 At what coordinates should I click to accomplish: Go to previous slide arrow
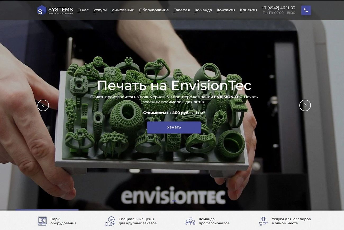(x=43, y=105)
